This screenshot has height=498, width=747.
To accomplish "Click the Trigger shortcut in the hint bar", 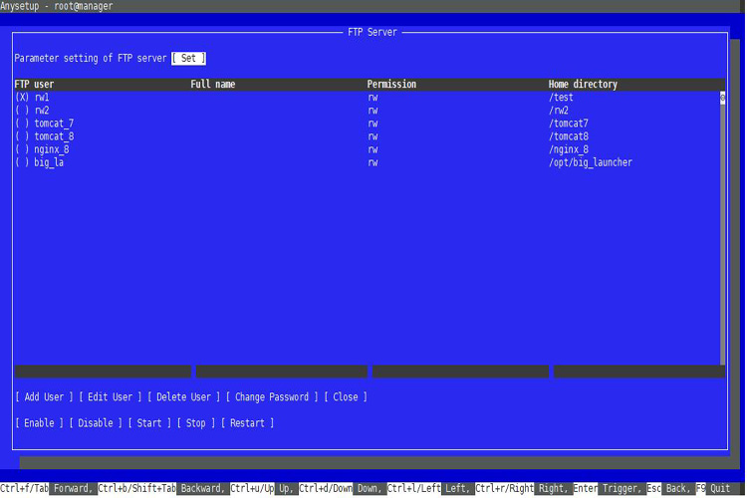I will pyautogui.click(x=622, y=488).
